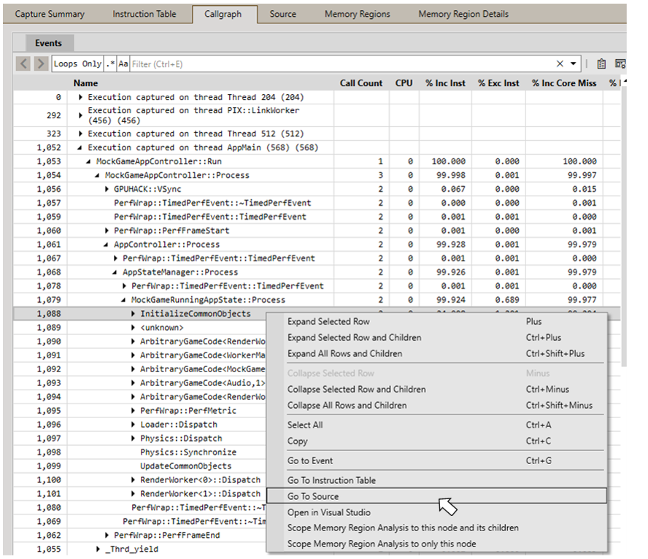Sort by the % Exc Inst column header
648x559 pixels.
click(499, 83)
